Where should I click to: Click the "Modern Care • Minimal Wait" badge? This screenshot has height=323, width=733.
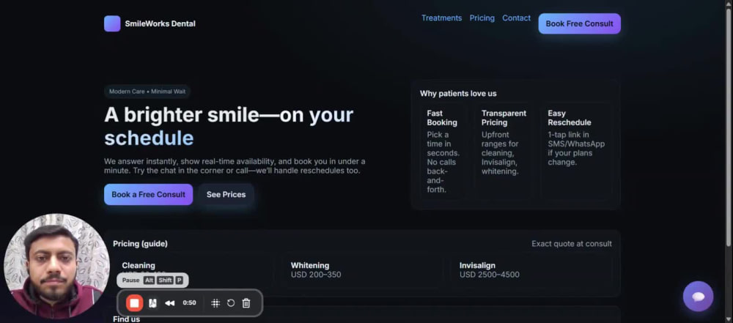point(147,92)
